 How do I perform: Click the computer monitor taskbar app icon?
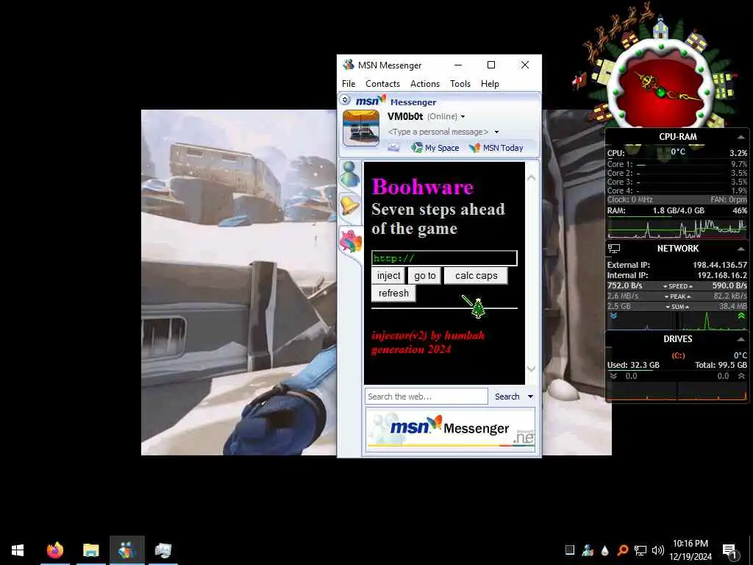click(163, 550)
